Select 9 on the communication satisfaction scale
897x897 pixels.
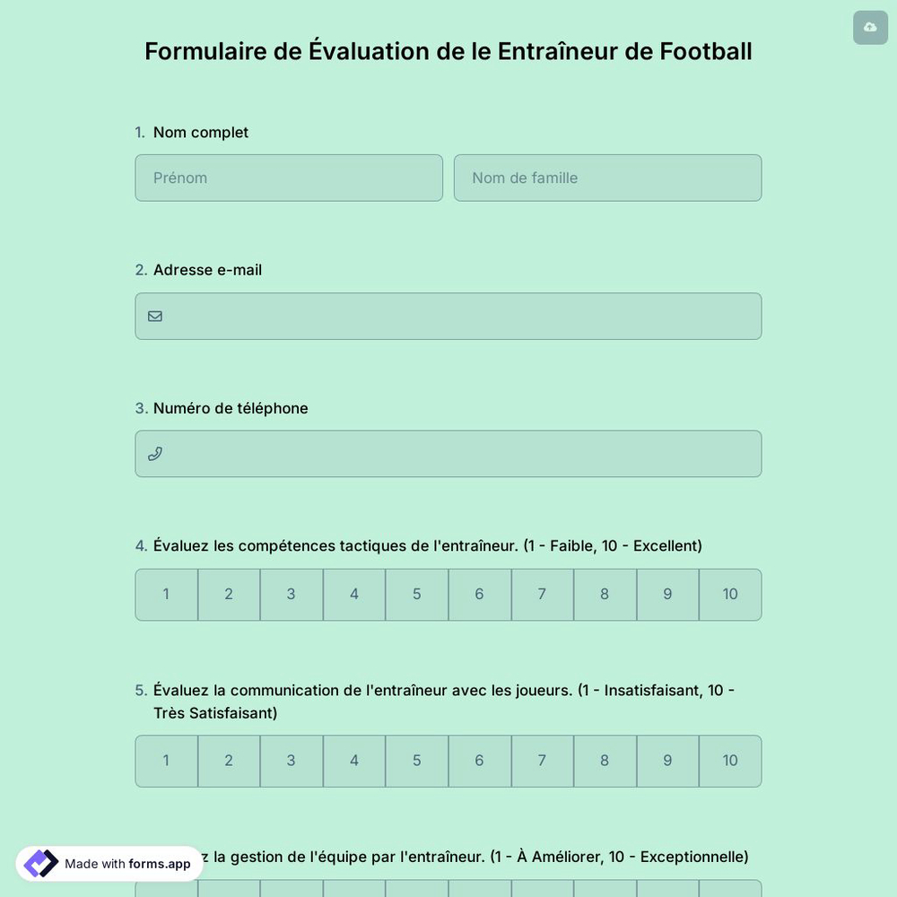coord(666,761)
